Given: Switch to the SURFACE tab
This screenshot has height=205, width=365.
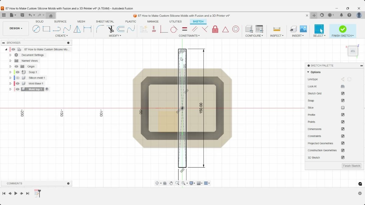Looking at the screenshot, I should pos(60,22).
